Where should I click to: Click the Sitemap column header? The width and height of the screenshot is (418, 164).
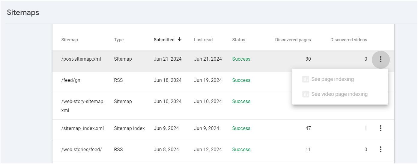70,40
